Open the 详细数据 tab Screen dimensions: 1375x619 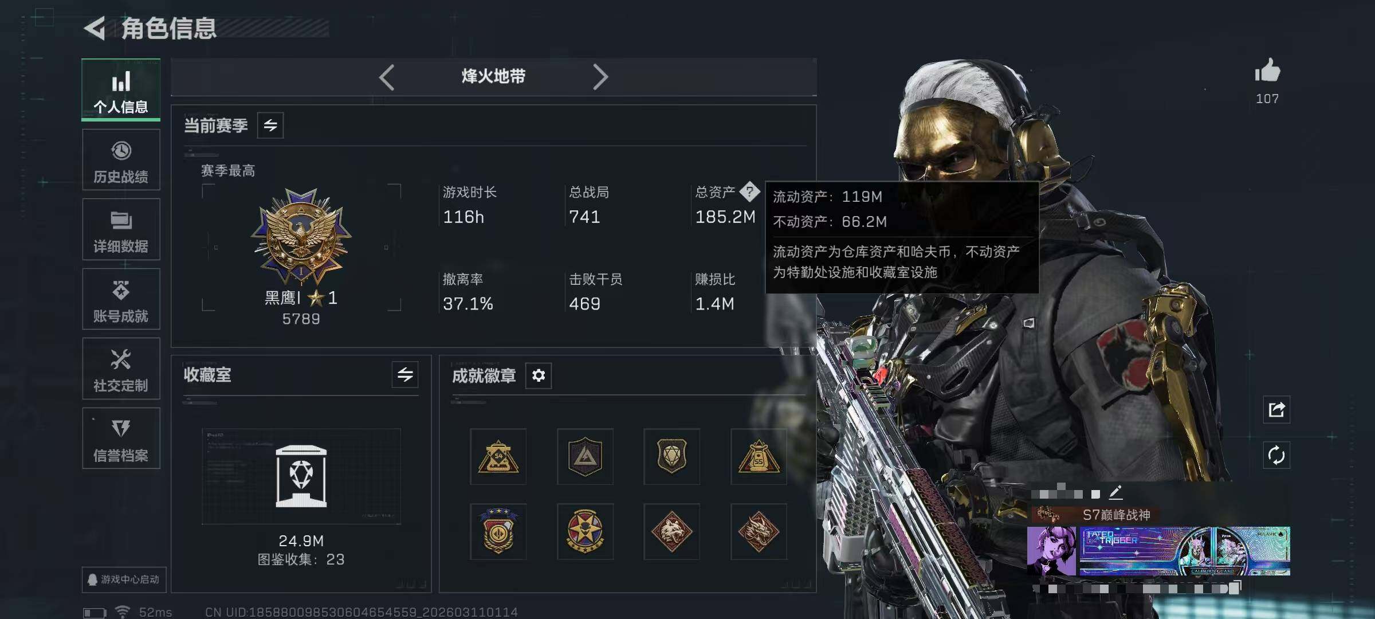point(121,229)
